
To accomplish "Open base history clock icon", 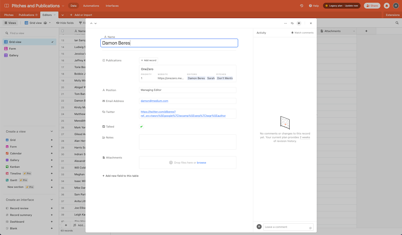I will pos(301,6).
